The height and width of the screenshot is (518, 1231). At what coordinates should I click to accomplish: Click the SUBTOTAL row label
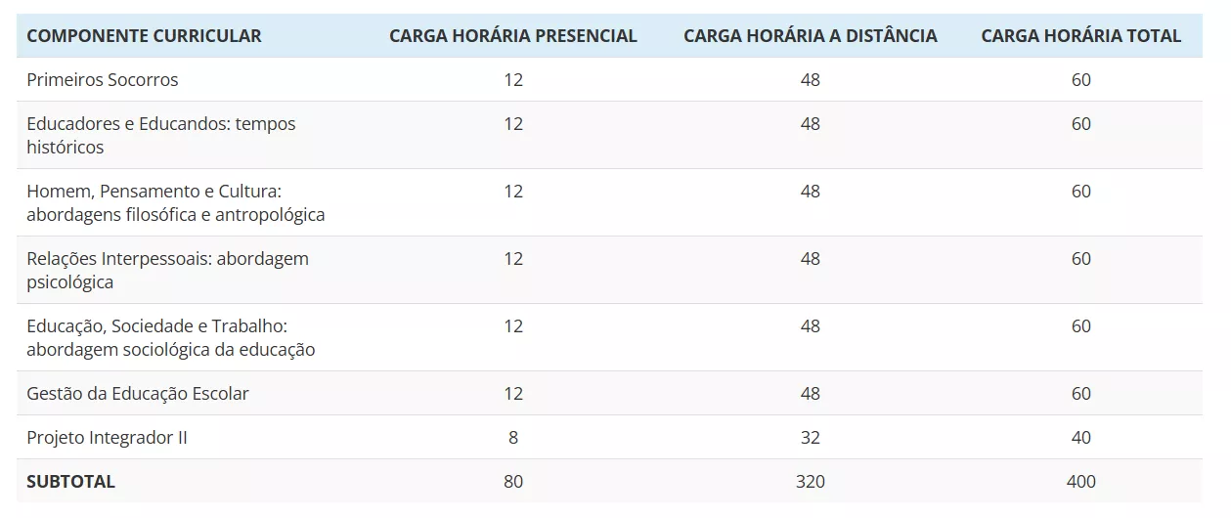tap(71, 482)
